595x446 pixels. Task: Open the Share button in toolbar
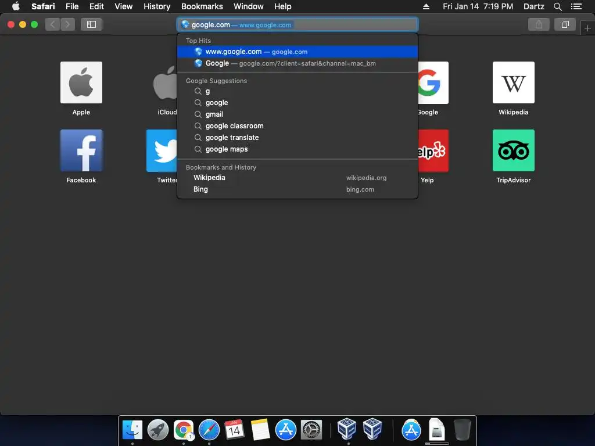[x=539, y=24]
